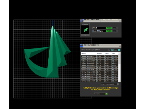Click the Metal column header

(89, 54)
